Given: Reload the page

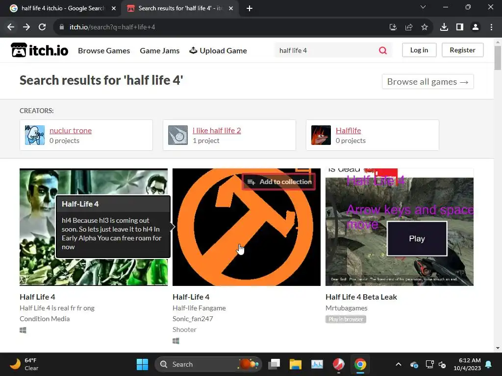Looking at the screenshot, I should tap(42, 27).
